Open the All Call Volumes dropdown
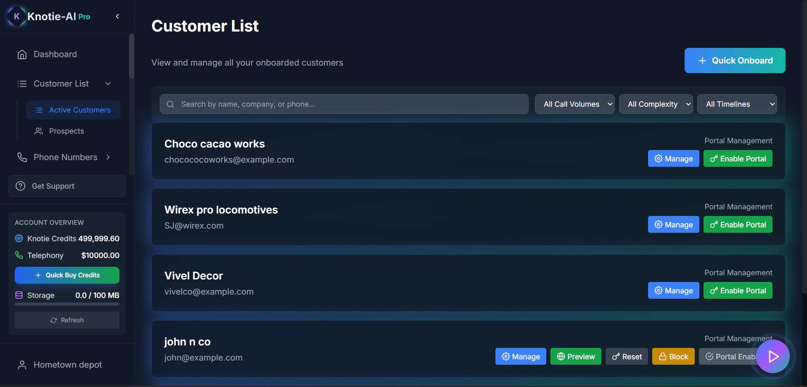 pos(574,104)
